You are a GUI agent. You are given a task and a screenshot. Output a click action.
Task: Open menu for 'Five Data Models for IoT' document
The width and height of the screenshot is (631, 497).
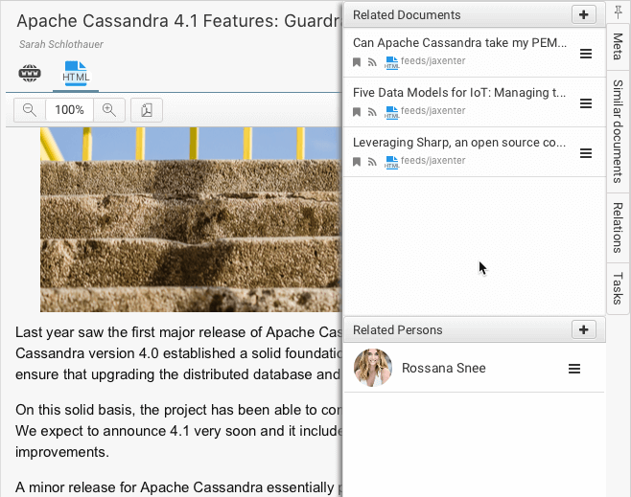586,102
